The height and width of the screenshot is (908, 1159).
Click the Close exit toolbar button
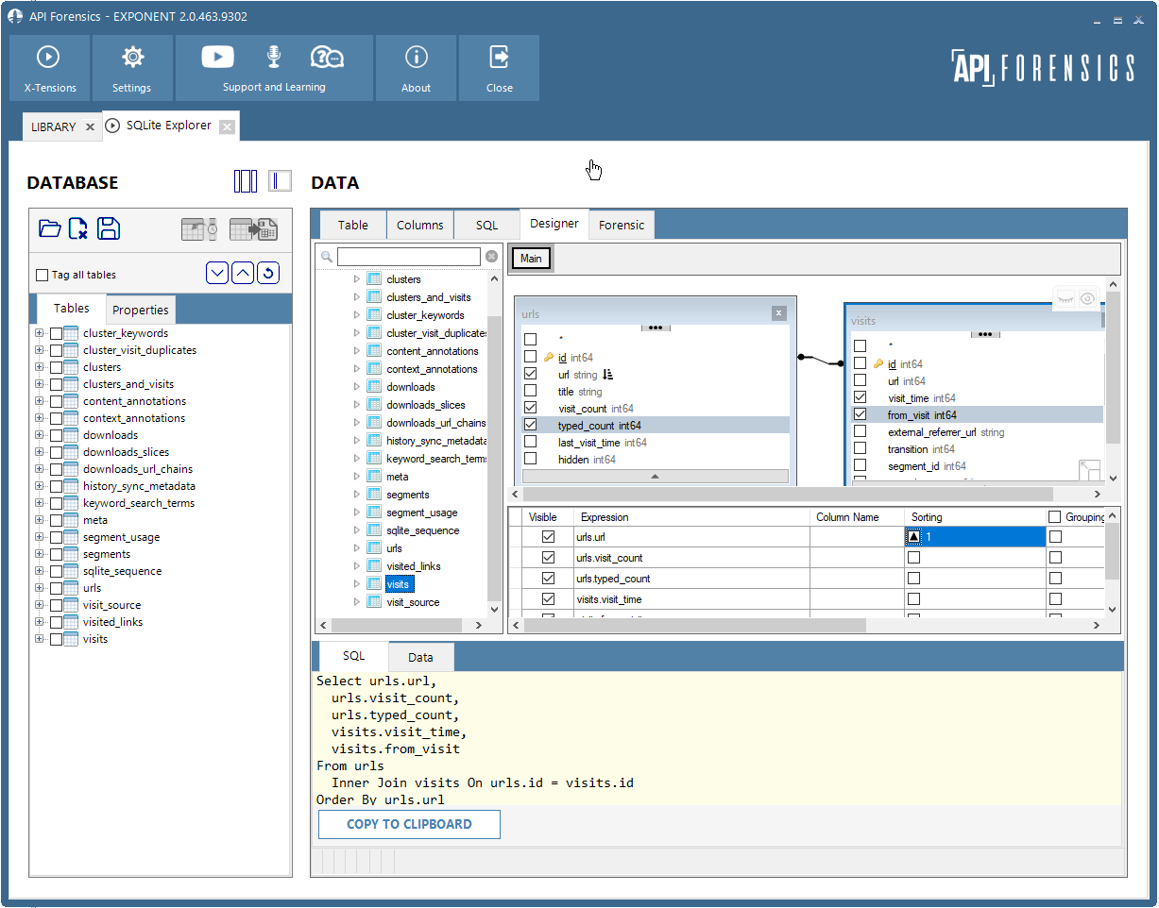[x=499, y=68]
